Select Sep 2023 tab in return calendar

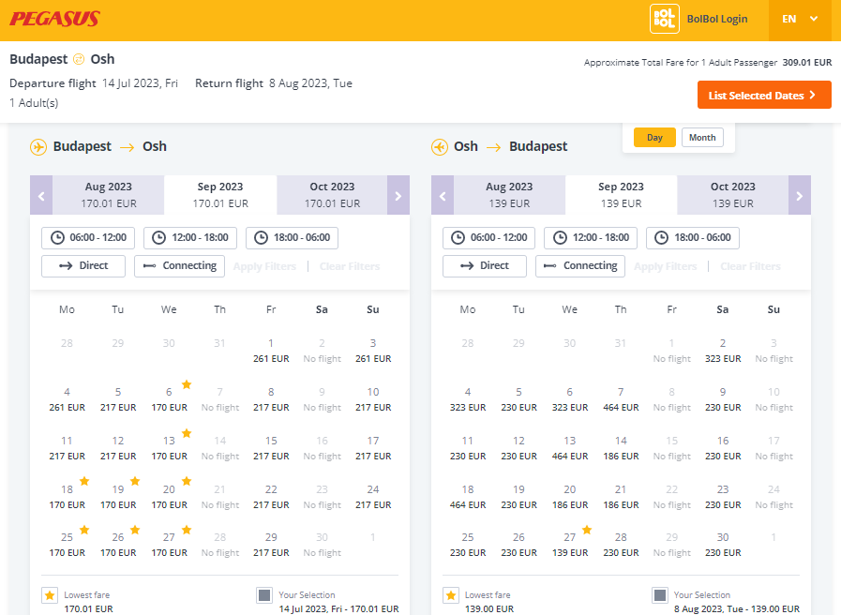point(621,195)
